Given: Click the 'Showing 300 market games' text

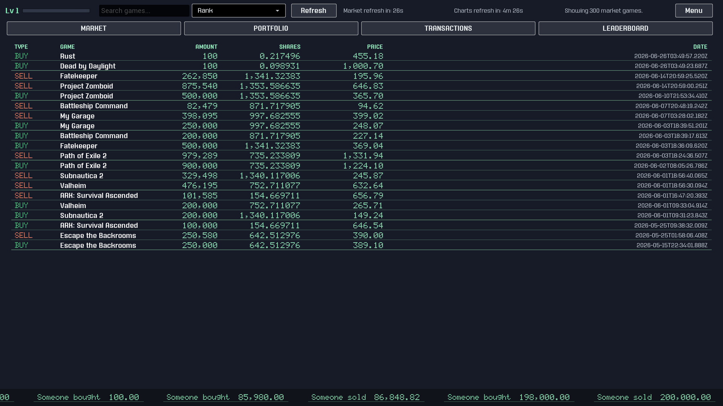Looking at the screenshot, I should coord(604,11).
